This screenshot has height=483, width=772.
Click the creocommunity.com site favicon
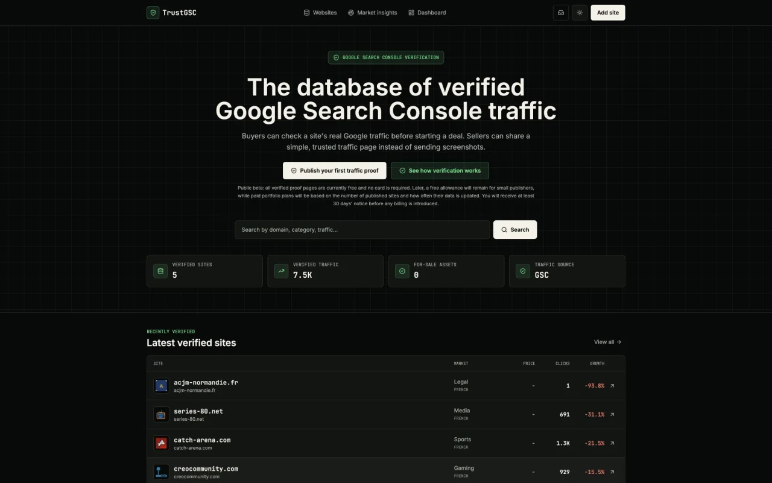161,472
